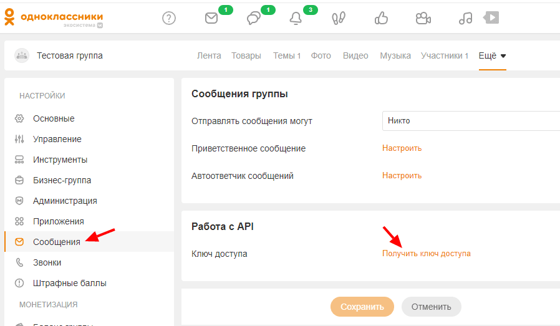Select 'Основные' in settings sidebar
The height and width of the screenshot is (326, 560).
[x=54, y=118]
